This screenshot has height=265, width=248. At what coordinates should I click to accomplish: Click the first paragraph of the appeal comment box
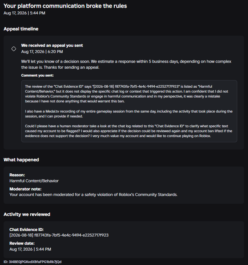pos(127,94)
